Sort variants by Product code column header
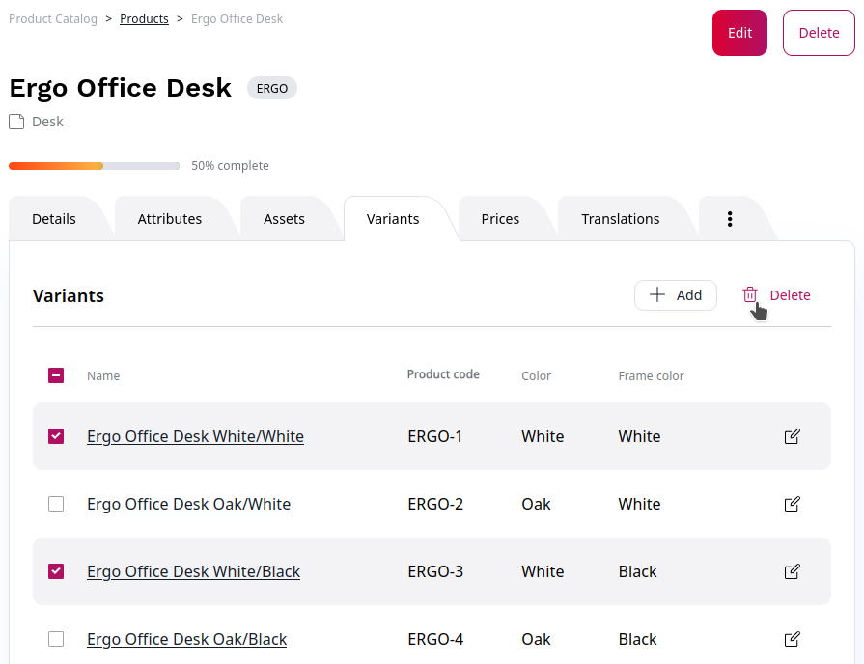The height and width of the screenshot is (664, 864). click(x=443, y=374)
